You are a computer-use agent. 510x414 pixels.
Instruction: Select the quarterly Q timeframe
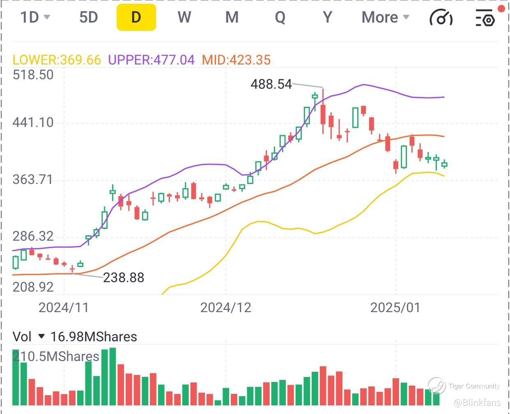(x=280, y=17)
